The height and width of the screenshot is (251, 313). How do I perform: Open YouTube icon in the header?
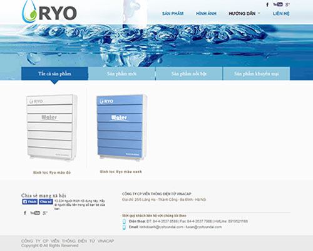point(278,4)
